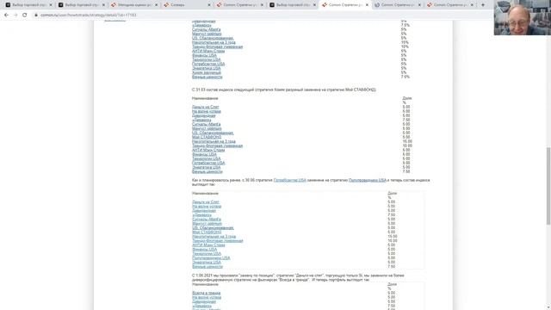Image resolution: width=551 pixels, height=310 pixels.
Task: Open Вечные ценности in the top table
Action: click(207, 77)
